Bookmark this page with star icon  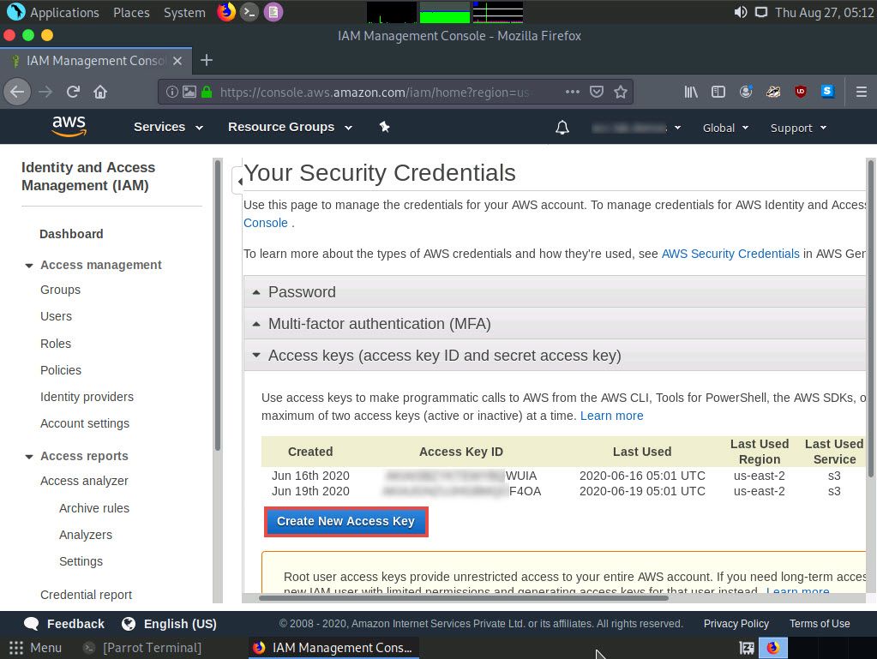[621, 92]
